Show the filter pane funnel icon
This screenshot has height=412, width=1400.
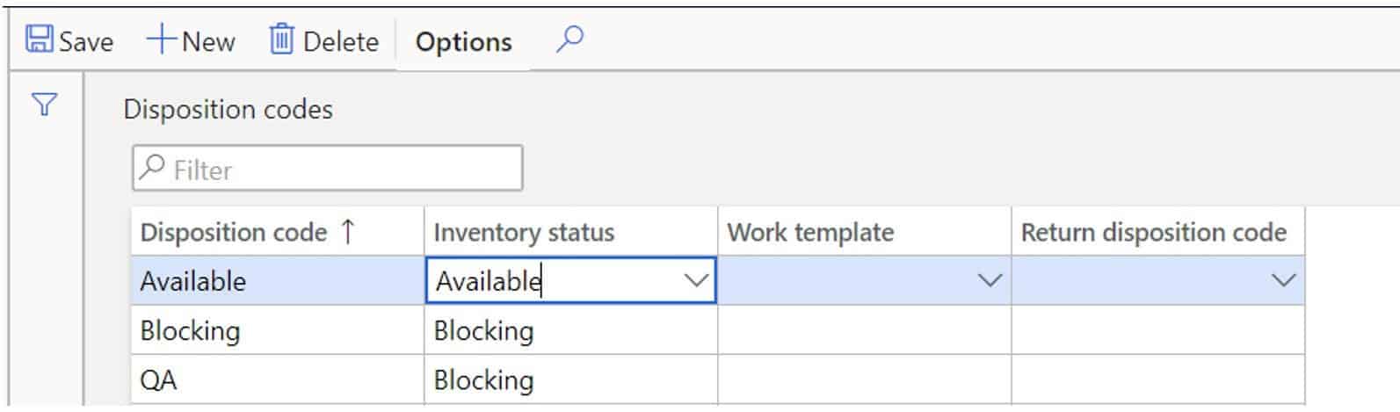click(x=44, y=106)
